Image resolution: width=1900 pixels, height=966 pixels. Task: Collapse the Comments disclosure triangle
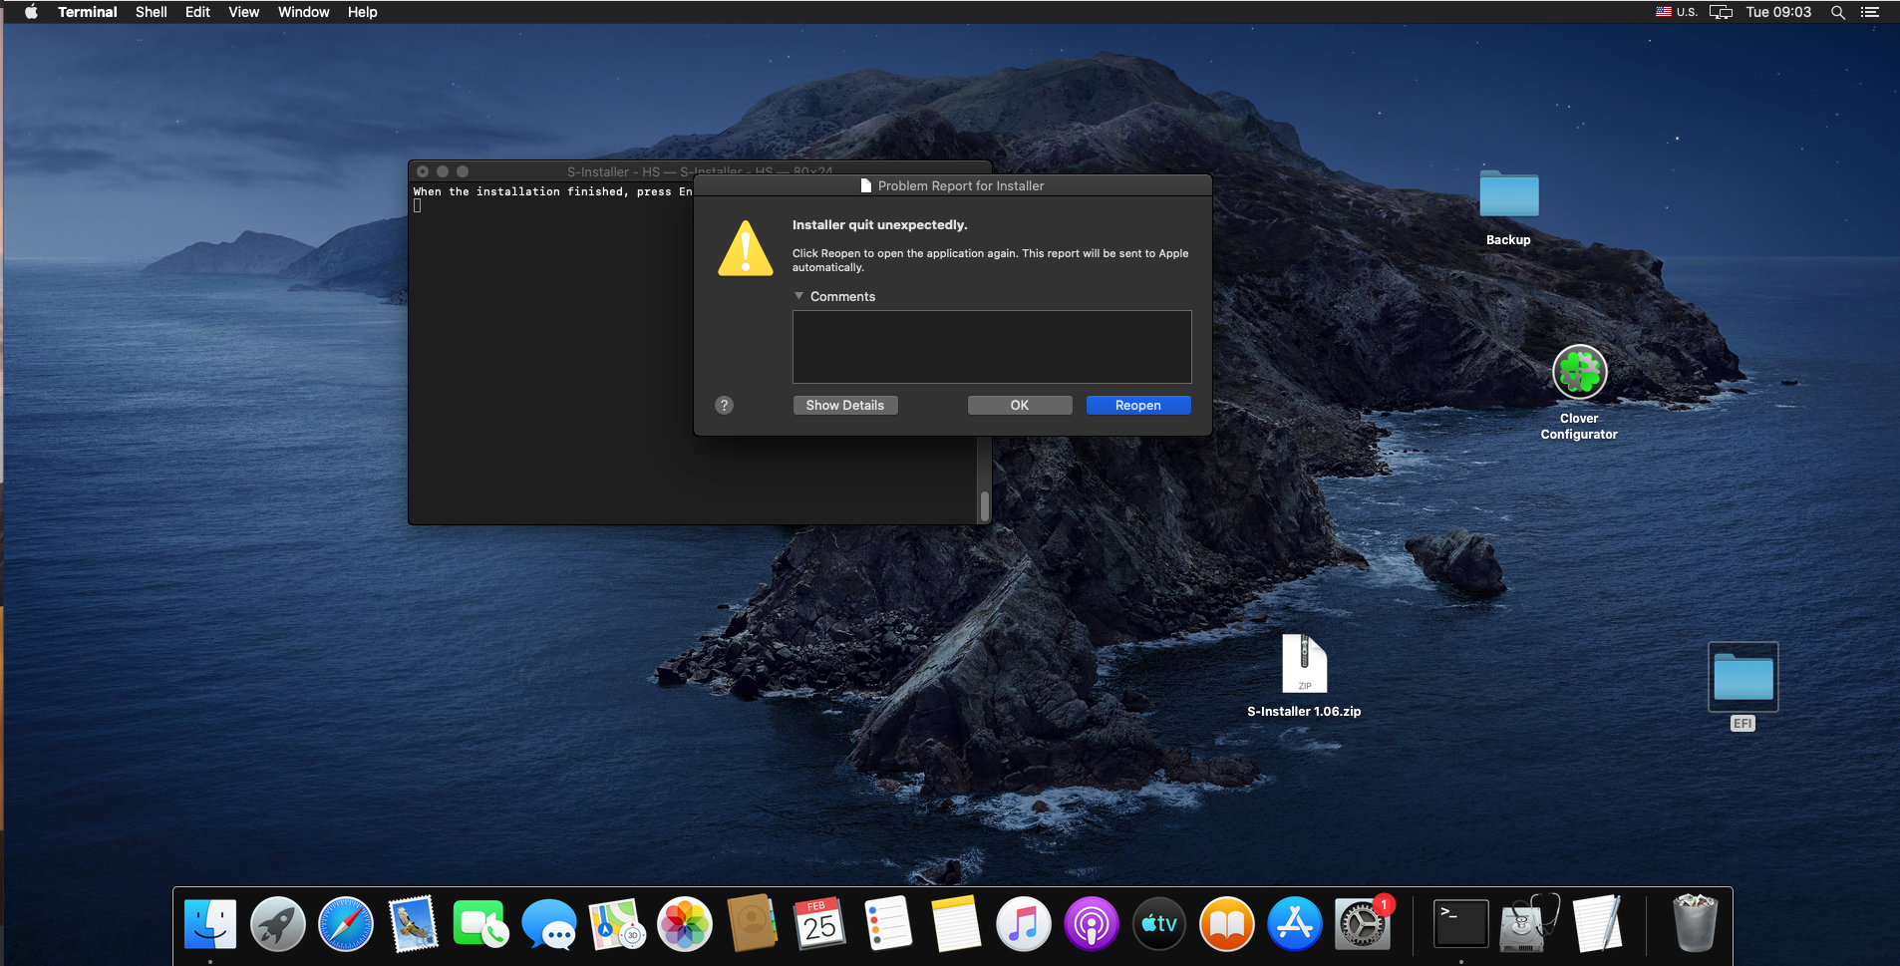[798, 296]
